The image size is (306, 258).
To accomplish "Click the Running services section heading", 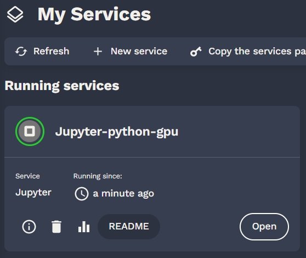I will pyautogui.click(x=62, y=86).
